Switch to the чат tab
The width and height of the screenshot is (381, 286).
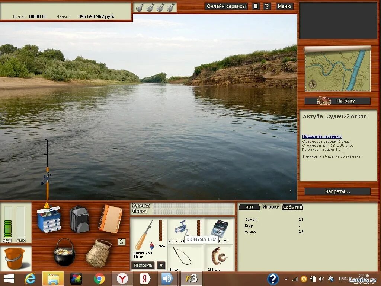pyautogui.click(x=249, y=207)
